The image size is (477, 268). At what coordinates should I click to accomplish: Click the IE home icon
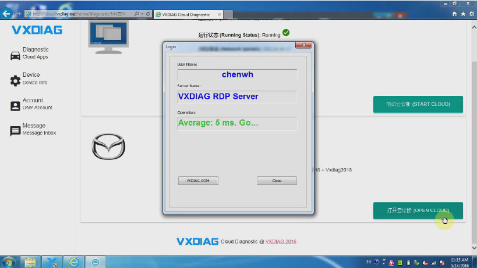454,14
